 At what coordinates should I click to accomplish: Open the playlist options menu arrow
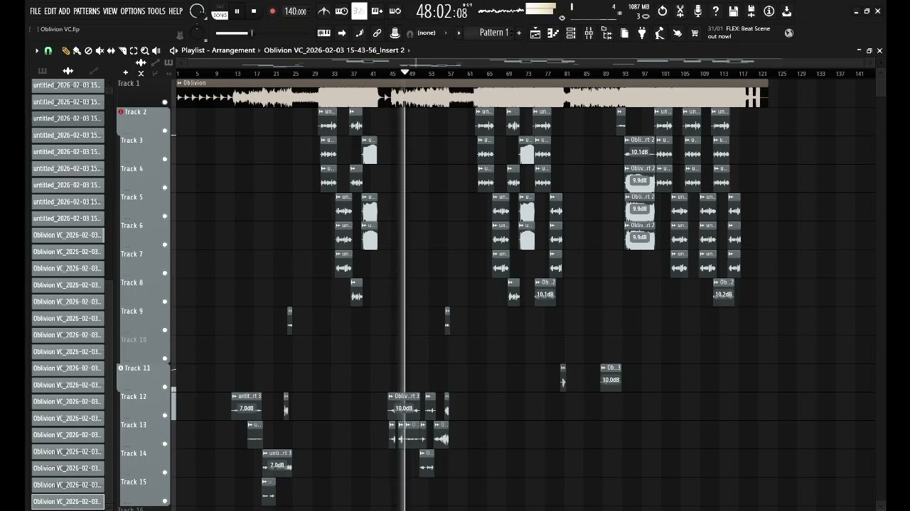point(37,50)
